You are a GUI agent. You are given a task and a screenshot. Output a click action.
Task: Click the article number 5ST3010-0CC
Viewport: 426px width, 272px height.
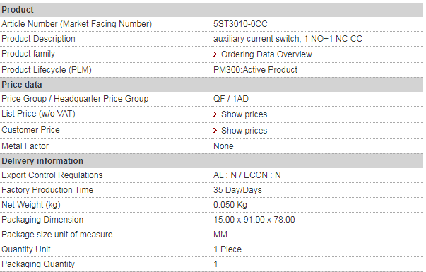point(240,24)
